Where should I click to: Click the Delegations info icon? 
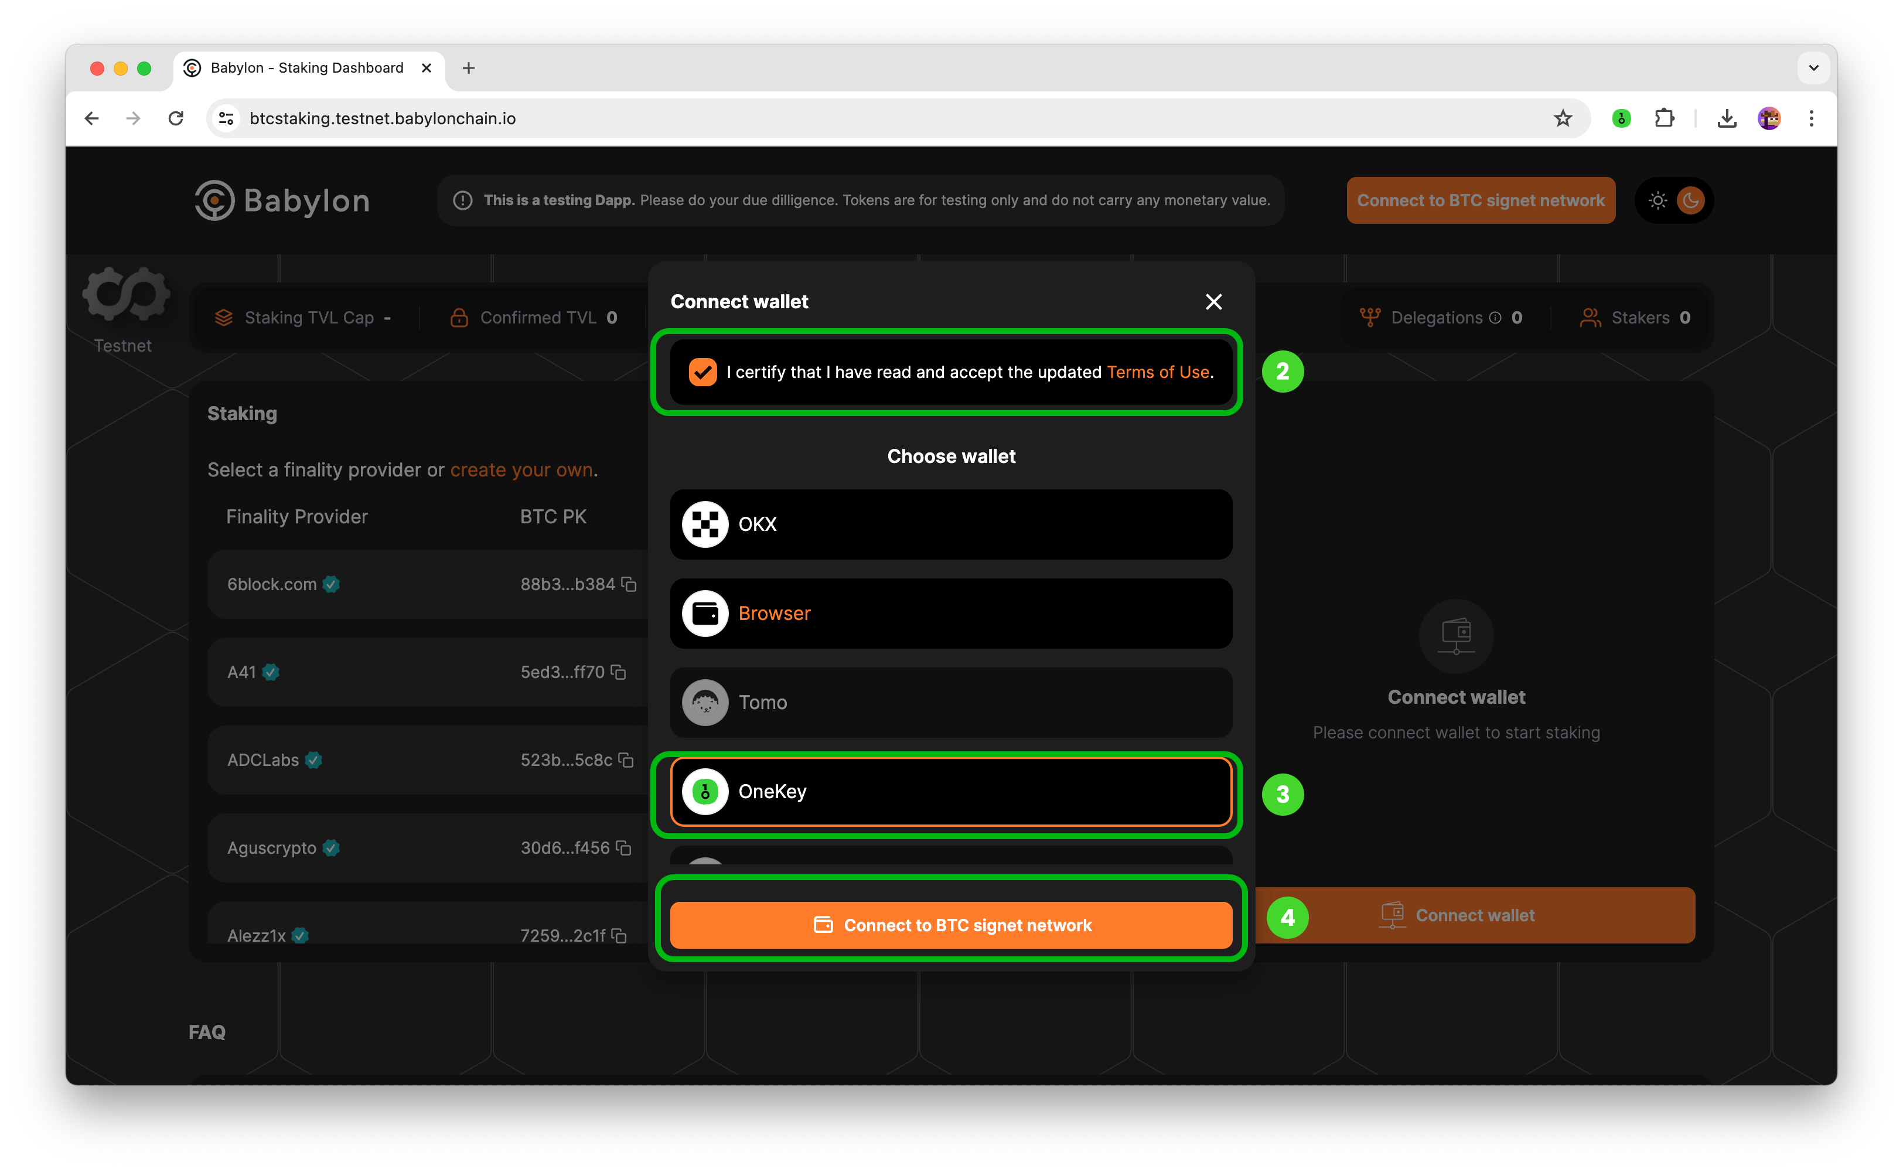click(1495, 318)
